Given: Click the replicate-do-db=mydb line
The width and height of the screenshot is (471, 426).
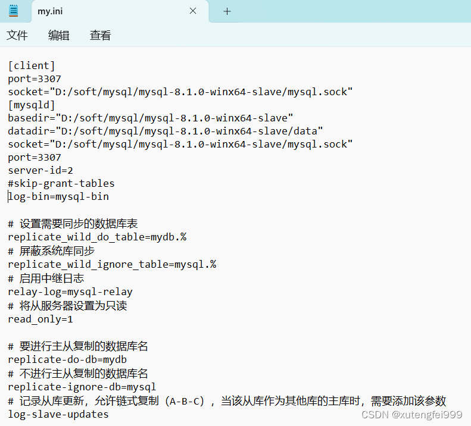Looking at the screenshot, I should tap(67, 359).
